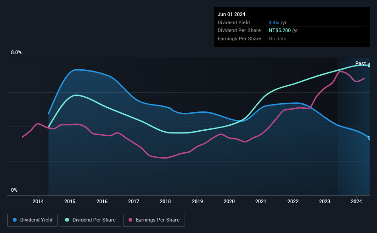Click the 2014 x-axis label

point(38,201)
